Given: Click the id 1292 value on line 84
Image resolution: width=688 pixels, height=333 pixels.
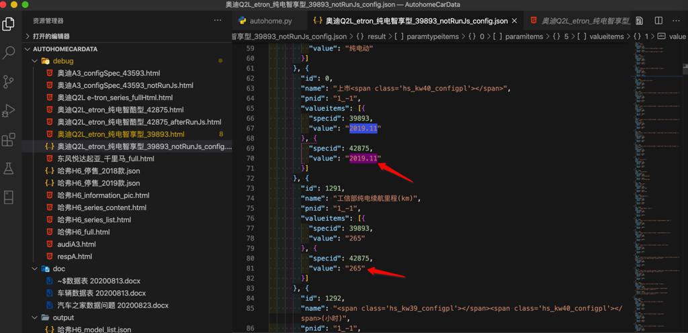Looking at the screenshot, I should (x=333, y=298).
